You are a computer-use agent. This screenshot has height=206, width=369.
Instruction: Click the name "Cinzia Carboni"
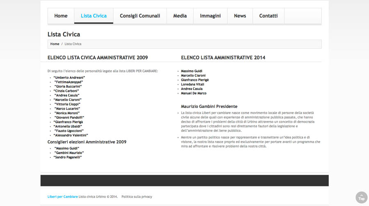[x=66, y=91]
